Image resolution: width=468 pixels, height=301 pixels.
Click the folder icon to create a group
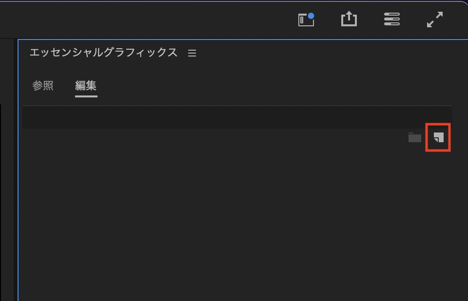click(x=414, y=138)
